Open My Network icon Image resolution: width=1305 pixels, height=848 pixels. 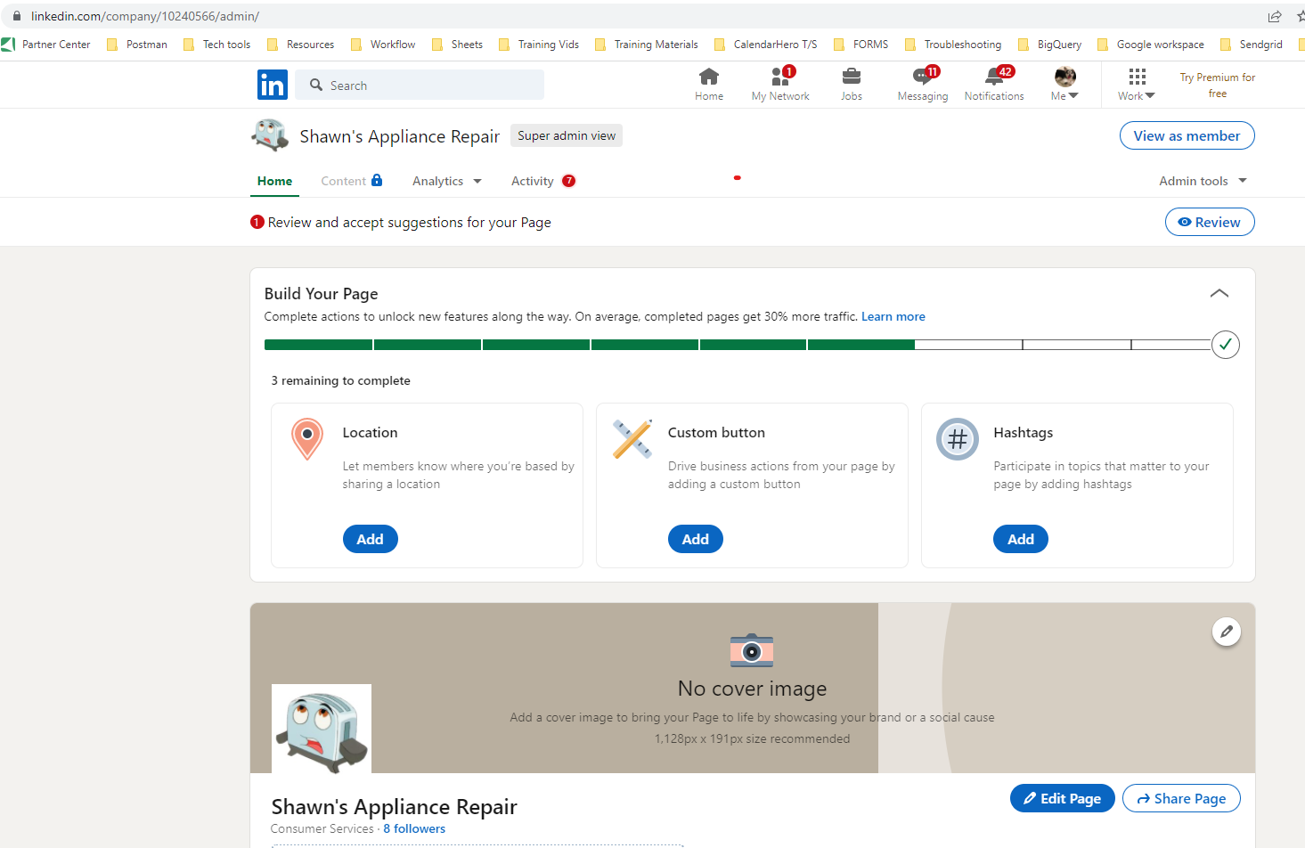(780, 85)
